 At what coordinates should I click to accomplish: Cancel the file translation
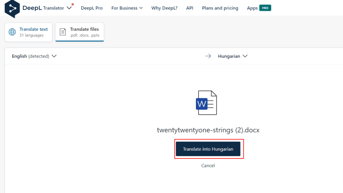click(208, 166)
